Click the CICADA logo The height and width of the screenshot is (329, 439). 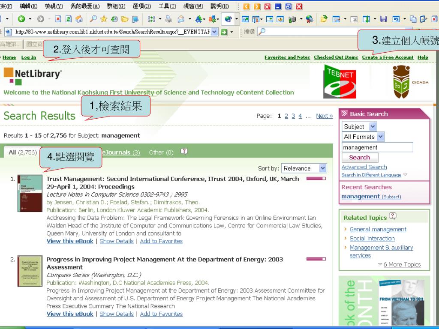tap(410, 82)
